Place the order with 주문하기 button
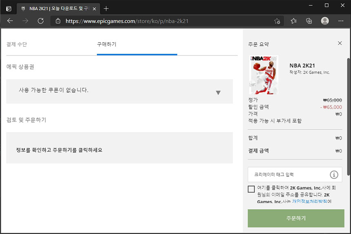The height and width of the screenshot is (234, 351). click(296, 218)
